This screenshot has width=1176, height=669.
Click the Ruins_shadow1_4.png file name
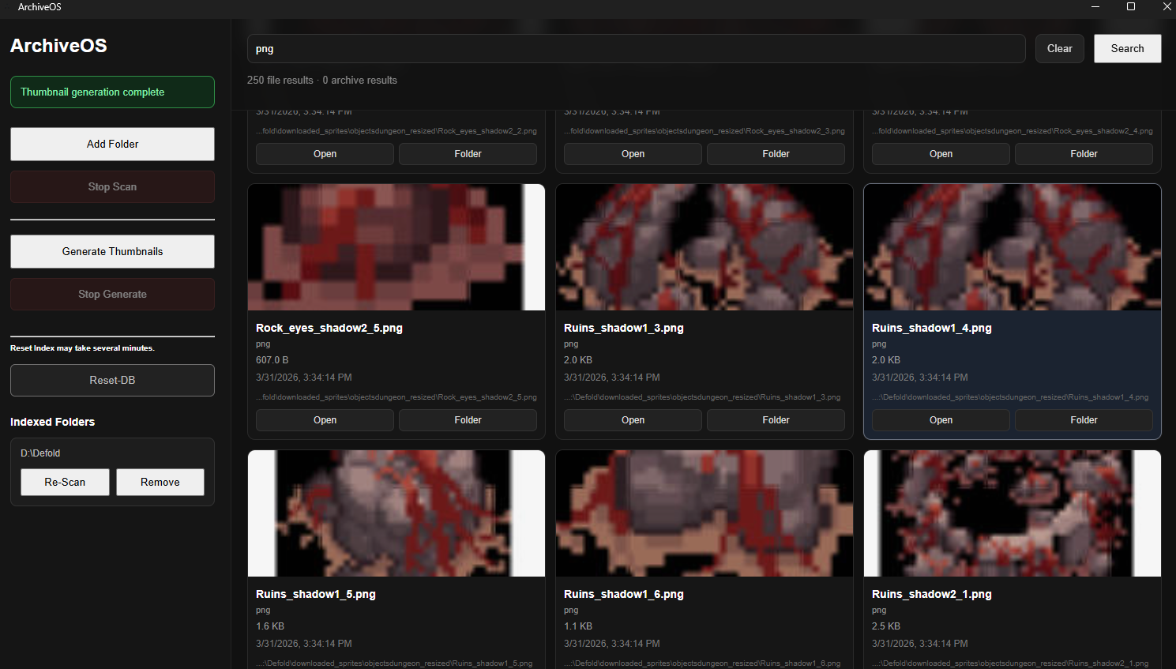point(932,328)
